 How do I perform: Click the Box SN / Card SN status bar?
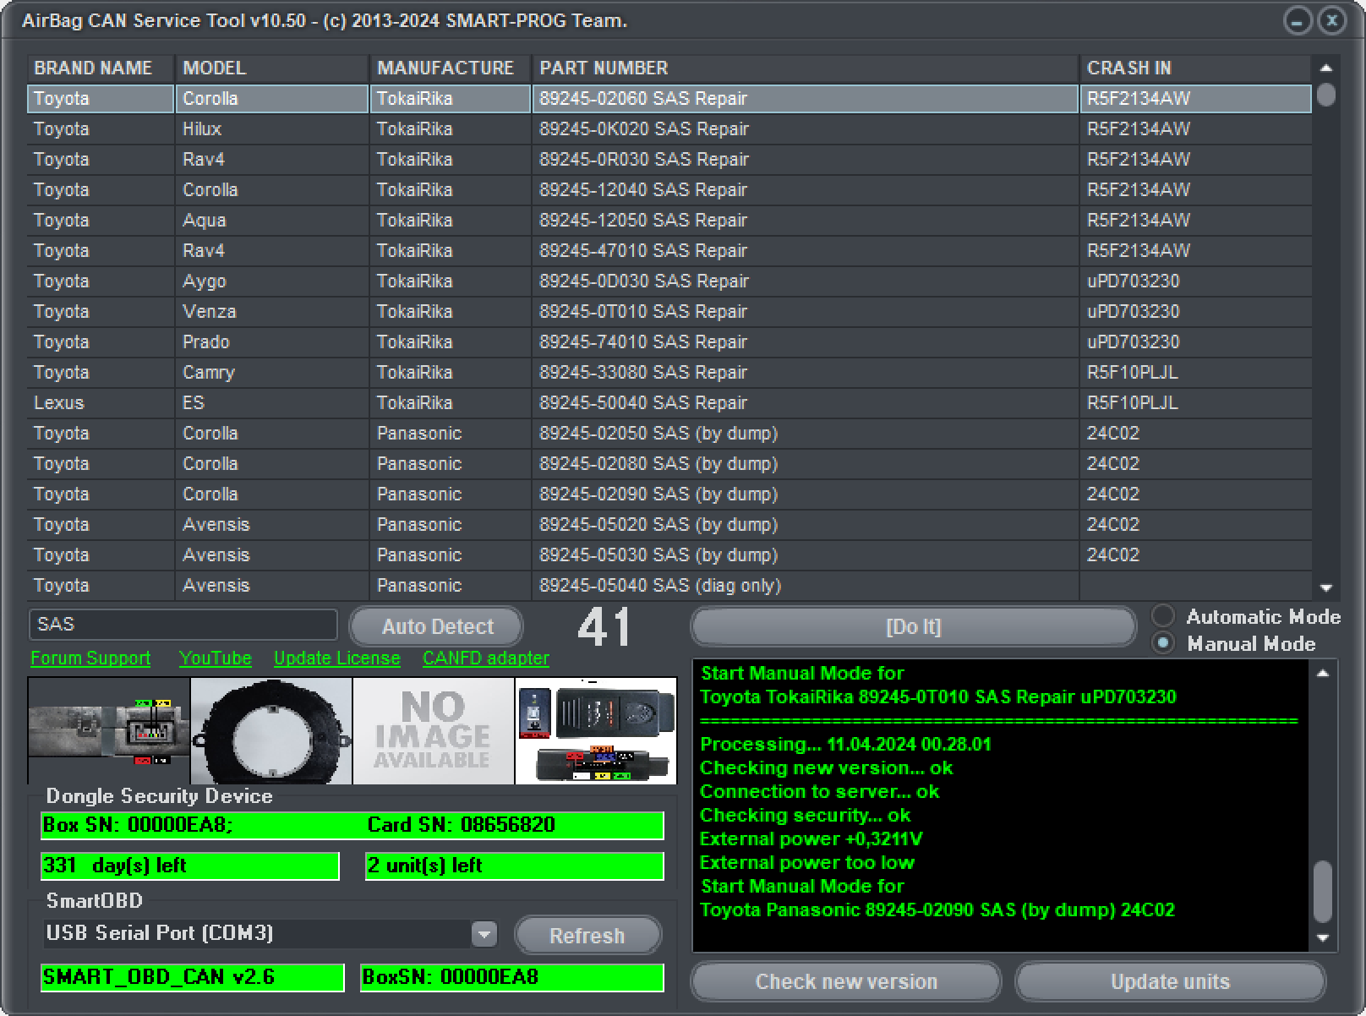click(x=352, y=825)
